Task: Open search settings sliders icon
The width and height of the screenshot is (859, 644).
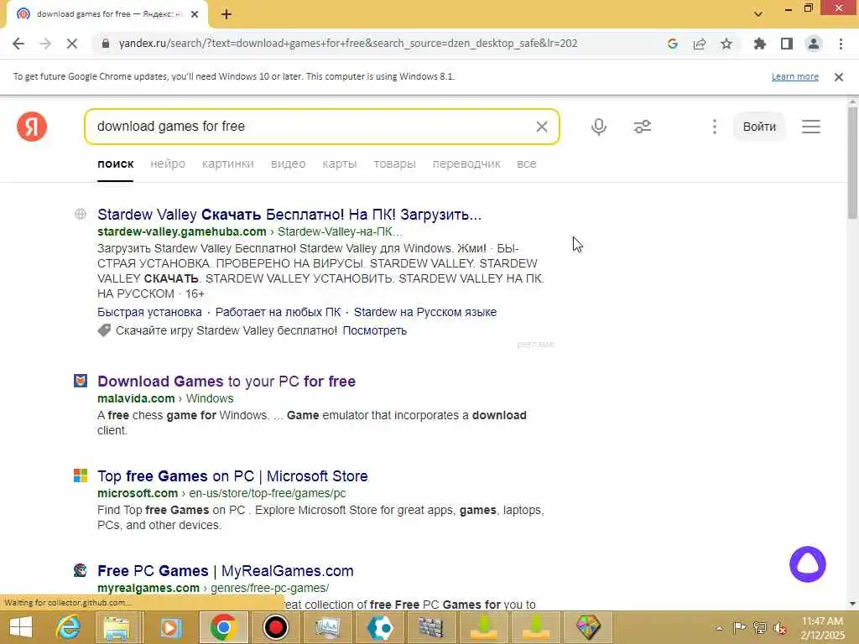Action: (642, 127)
